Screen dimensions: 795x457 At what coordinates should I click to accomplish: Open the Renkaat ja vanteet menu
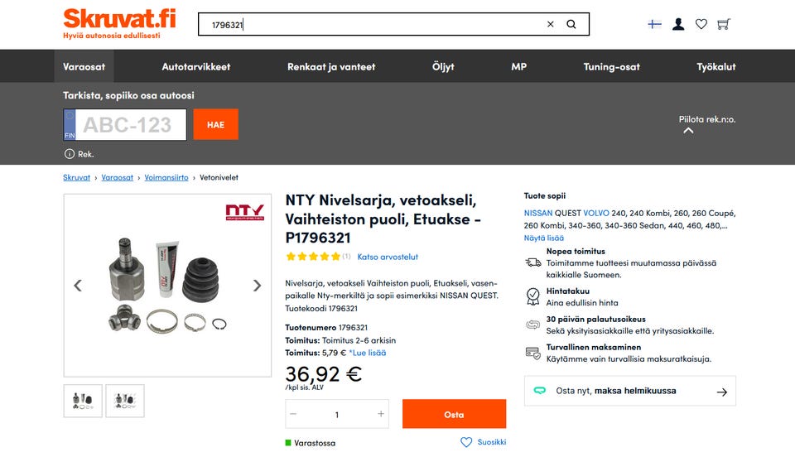tap(331, 66)
